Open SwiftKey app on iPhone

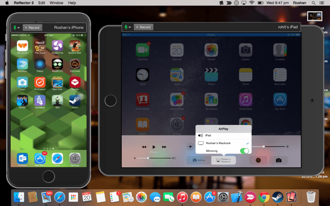(x=22, y=64)
